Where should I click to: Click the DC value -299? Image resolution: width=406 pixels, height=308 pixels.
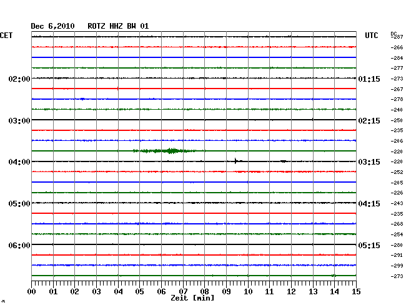tap(397, 266)
